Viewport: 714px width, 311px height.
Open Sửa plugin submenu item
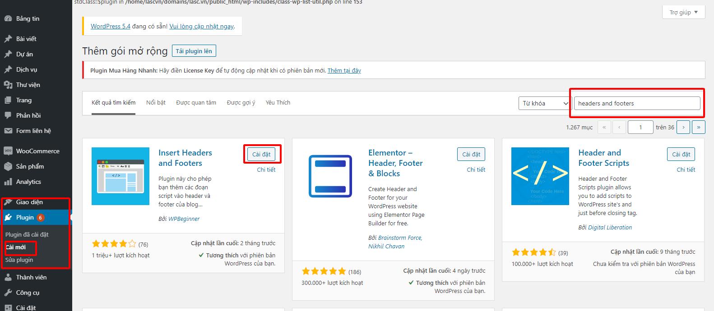[x=19, y=260]
